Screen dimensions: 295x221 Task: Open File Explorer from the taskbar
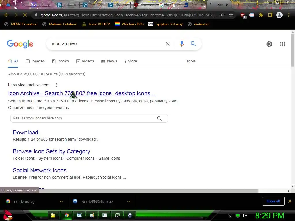point(53,215)
